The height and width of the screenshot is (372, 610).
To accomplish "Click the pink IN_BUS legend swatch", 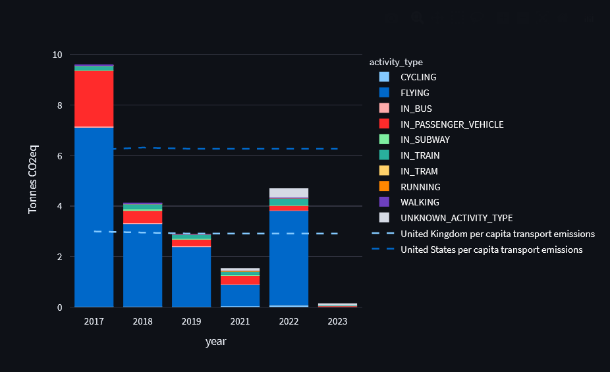I will pos(385,109).
